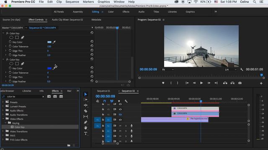The width and height of the screenshot is (268, 150).
Task: Step forward one frame
Action: pos(209,83)
